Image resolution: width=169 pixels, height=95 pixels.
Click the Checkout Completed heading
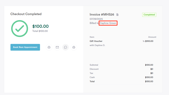[x=26, y=14]
